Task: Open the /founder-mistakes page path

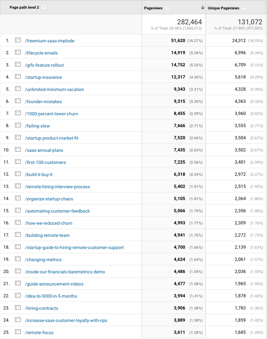Action: tap(43, 101)
